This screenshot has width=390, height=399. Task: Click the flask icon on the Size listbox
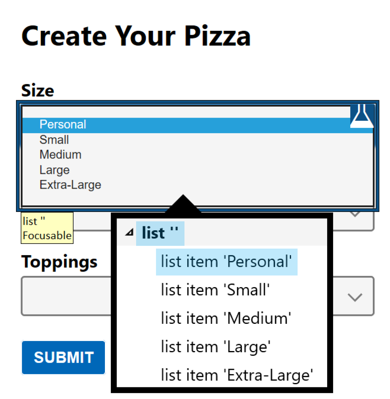click(x=362, y=116)
